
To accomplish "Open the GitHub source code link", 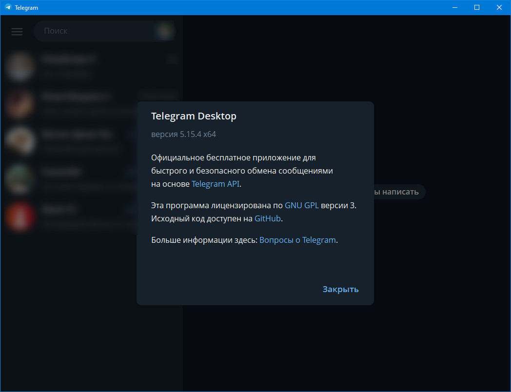I will (x=268, y=218).
